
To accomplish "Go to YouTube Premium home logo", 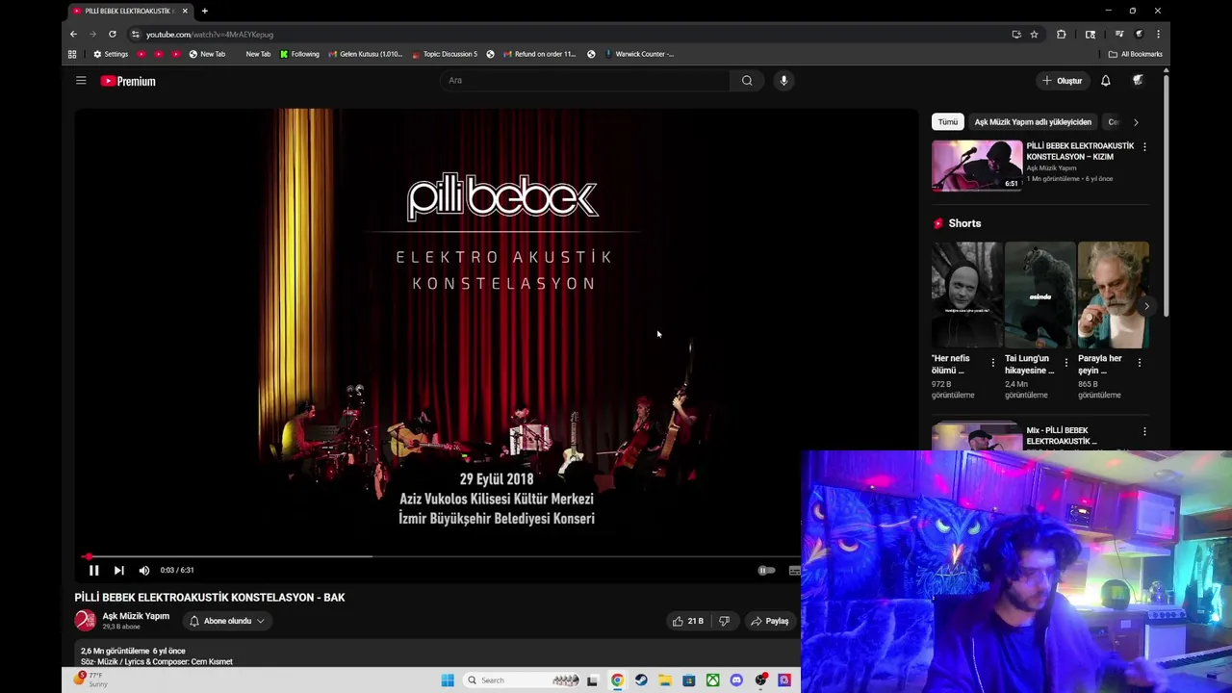I will click(x=128, y=81).
